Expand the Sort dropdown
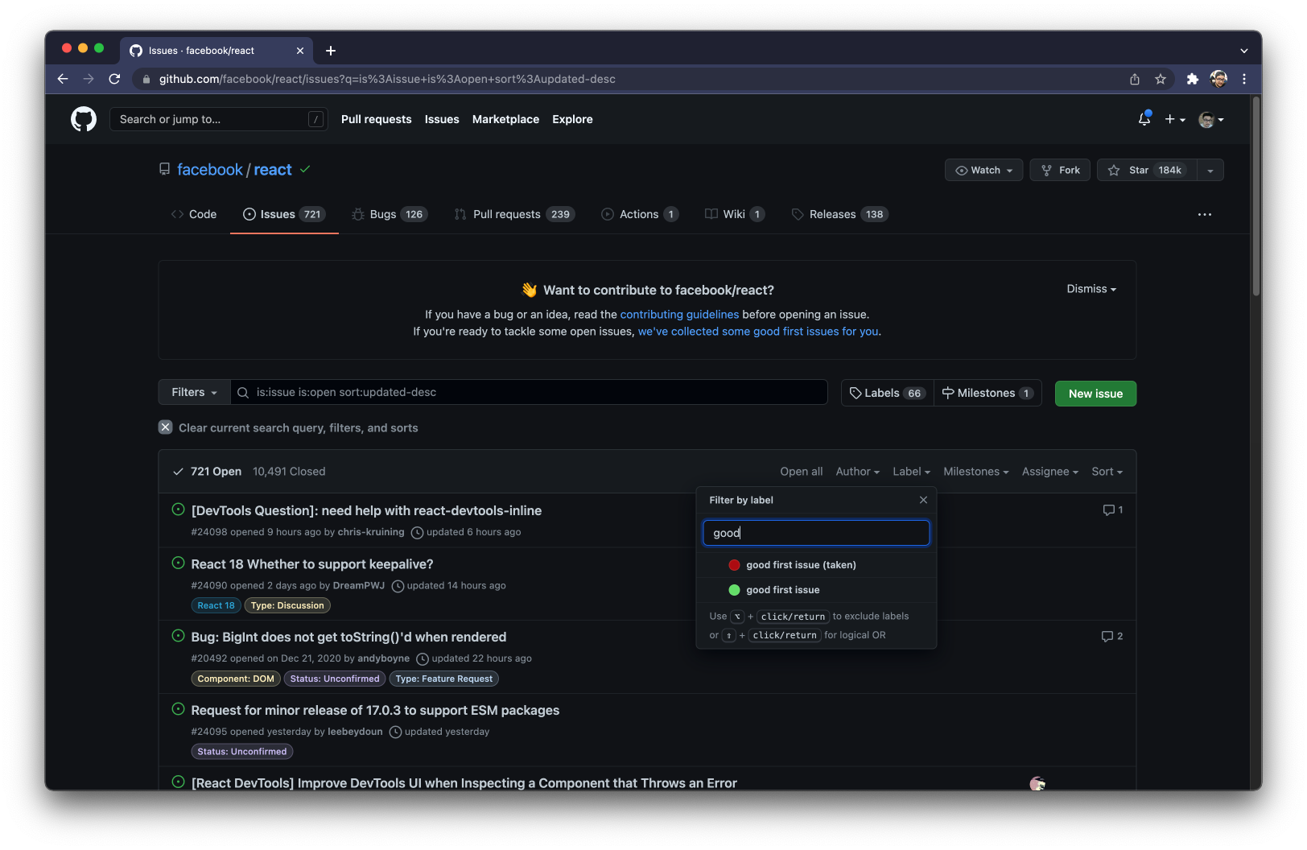 1107,472
